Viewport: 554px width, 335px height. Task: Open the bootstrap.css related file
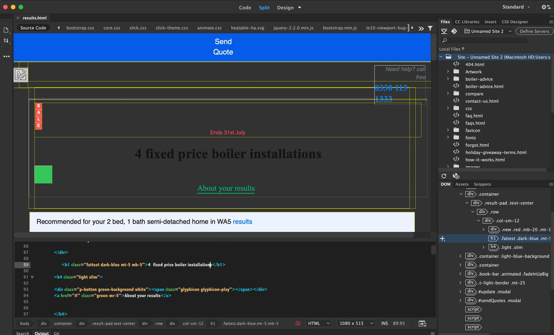(x=80, y=28)
